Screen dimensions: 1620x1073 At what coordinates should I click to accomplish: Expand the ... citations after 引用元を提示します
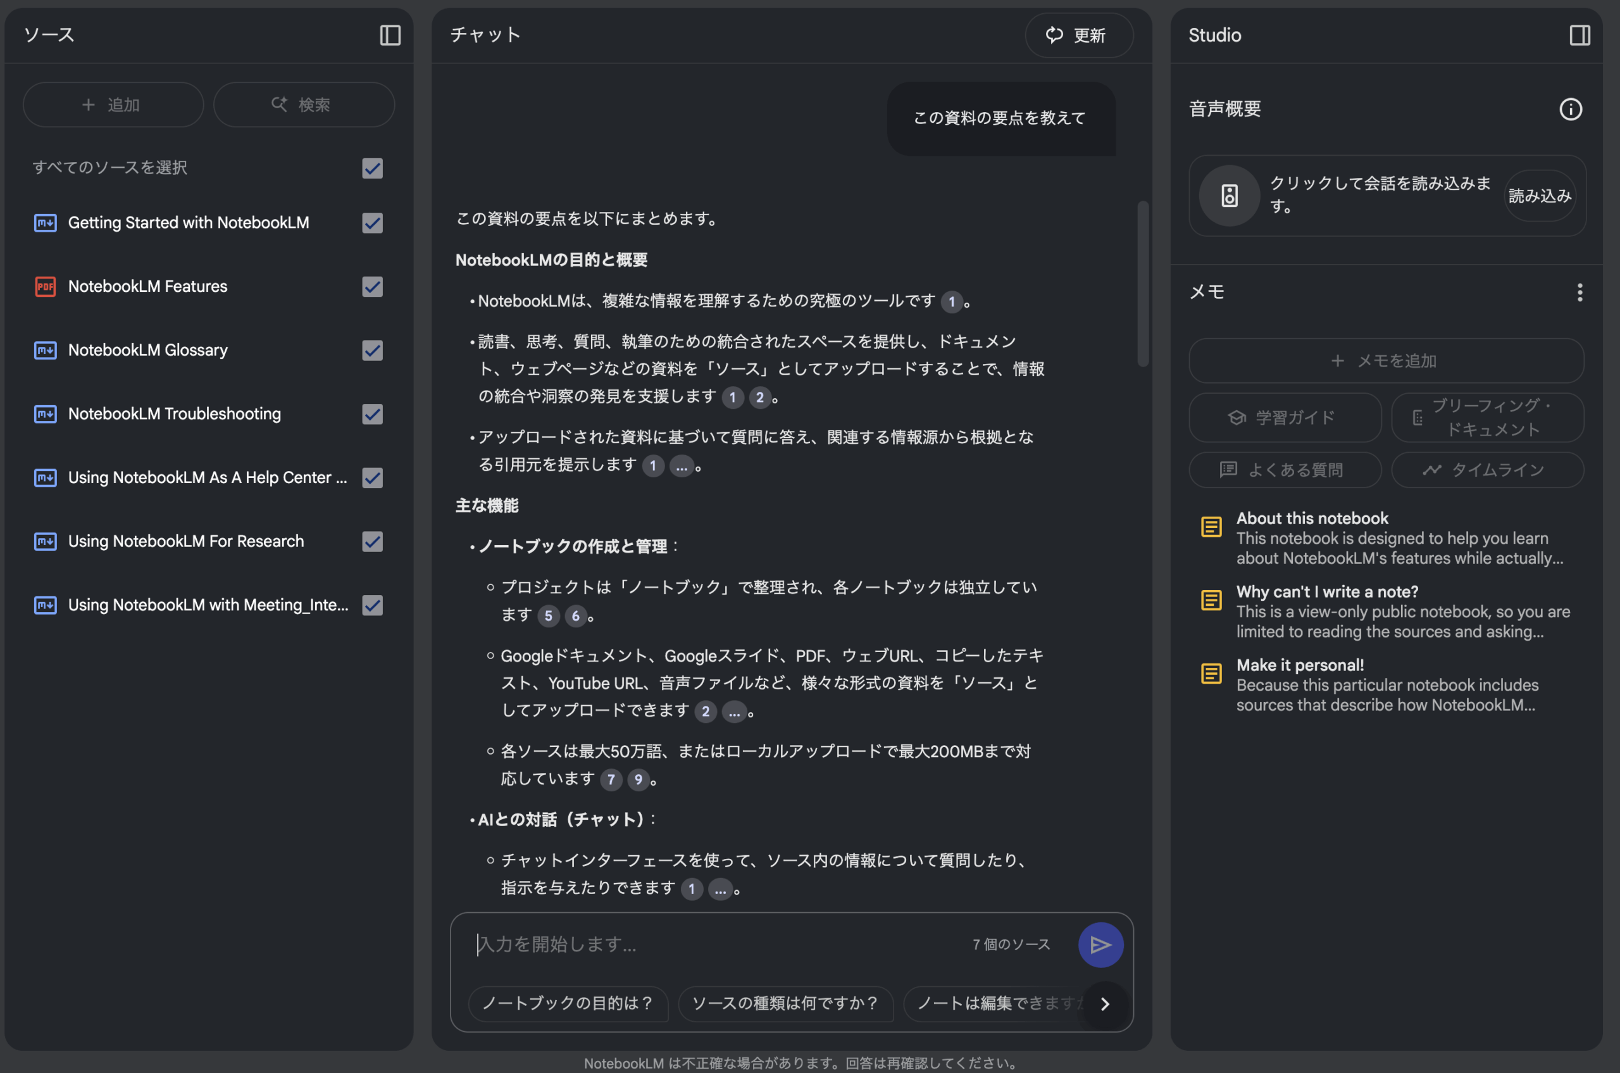[x=682, y=467]
